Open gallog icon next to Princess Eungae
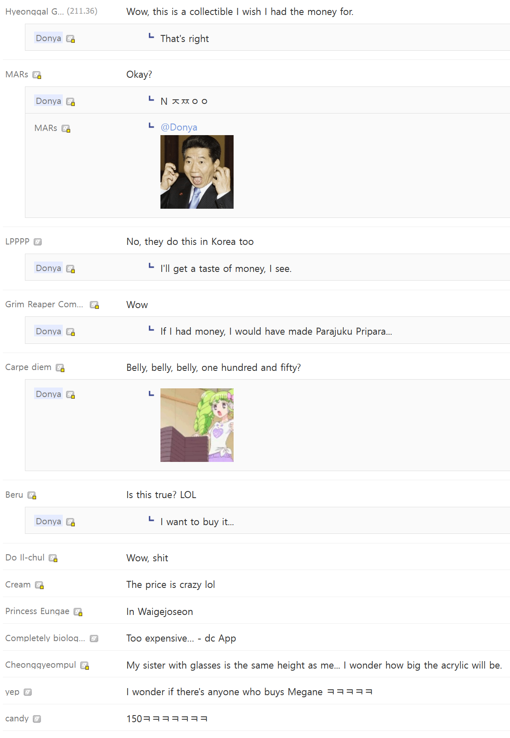Viewport: 510px width, 738px height. pos(78,612)
